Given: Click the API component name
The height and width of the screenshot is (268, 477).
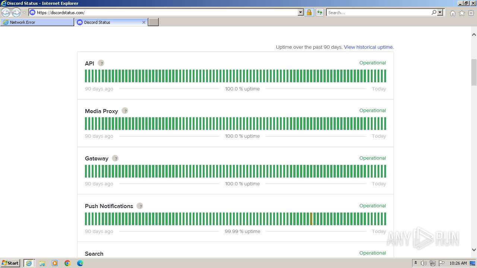Looking at the screenshot, I should tap(89, 64).
